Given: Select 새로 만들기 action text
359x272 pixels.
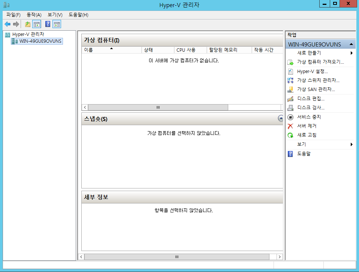Looking at the screenshot, I should 309,53.
